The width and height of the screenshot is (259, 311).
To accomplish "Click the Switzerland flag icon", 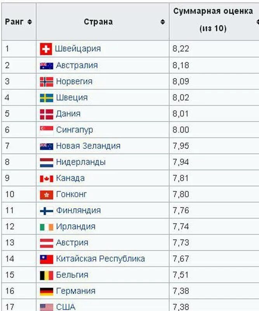I will tap(46, 49).
